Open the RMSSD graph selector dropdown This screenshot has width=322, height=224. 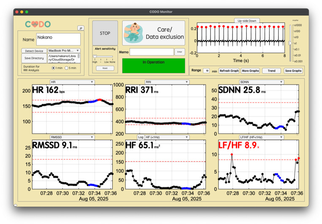click(x=72, y=137)
